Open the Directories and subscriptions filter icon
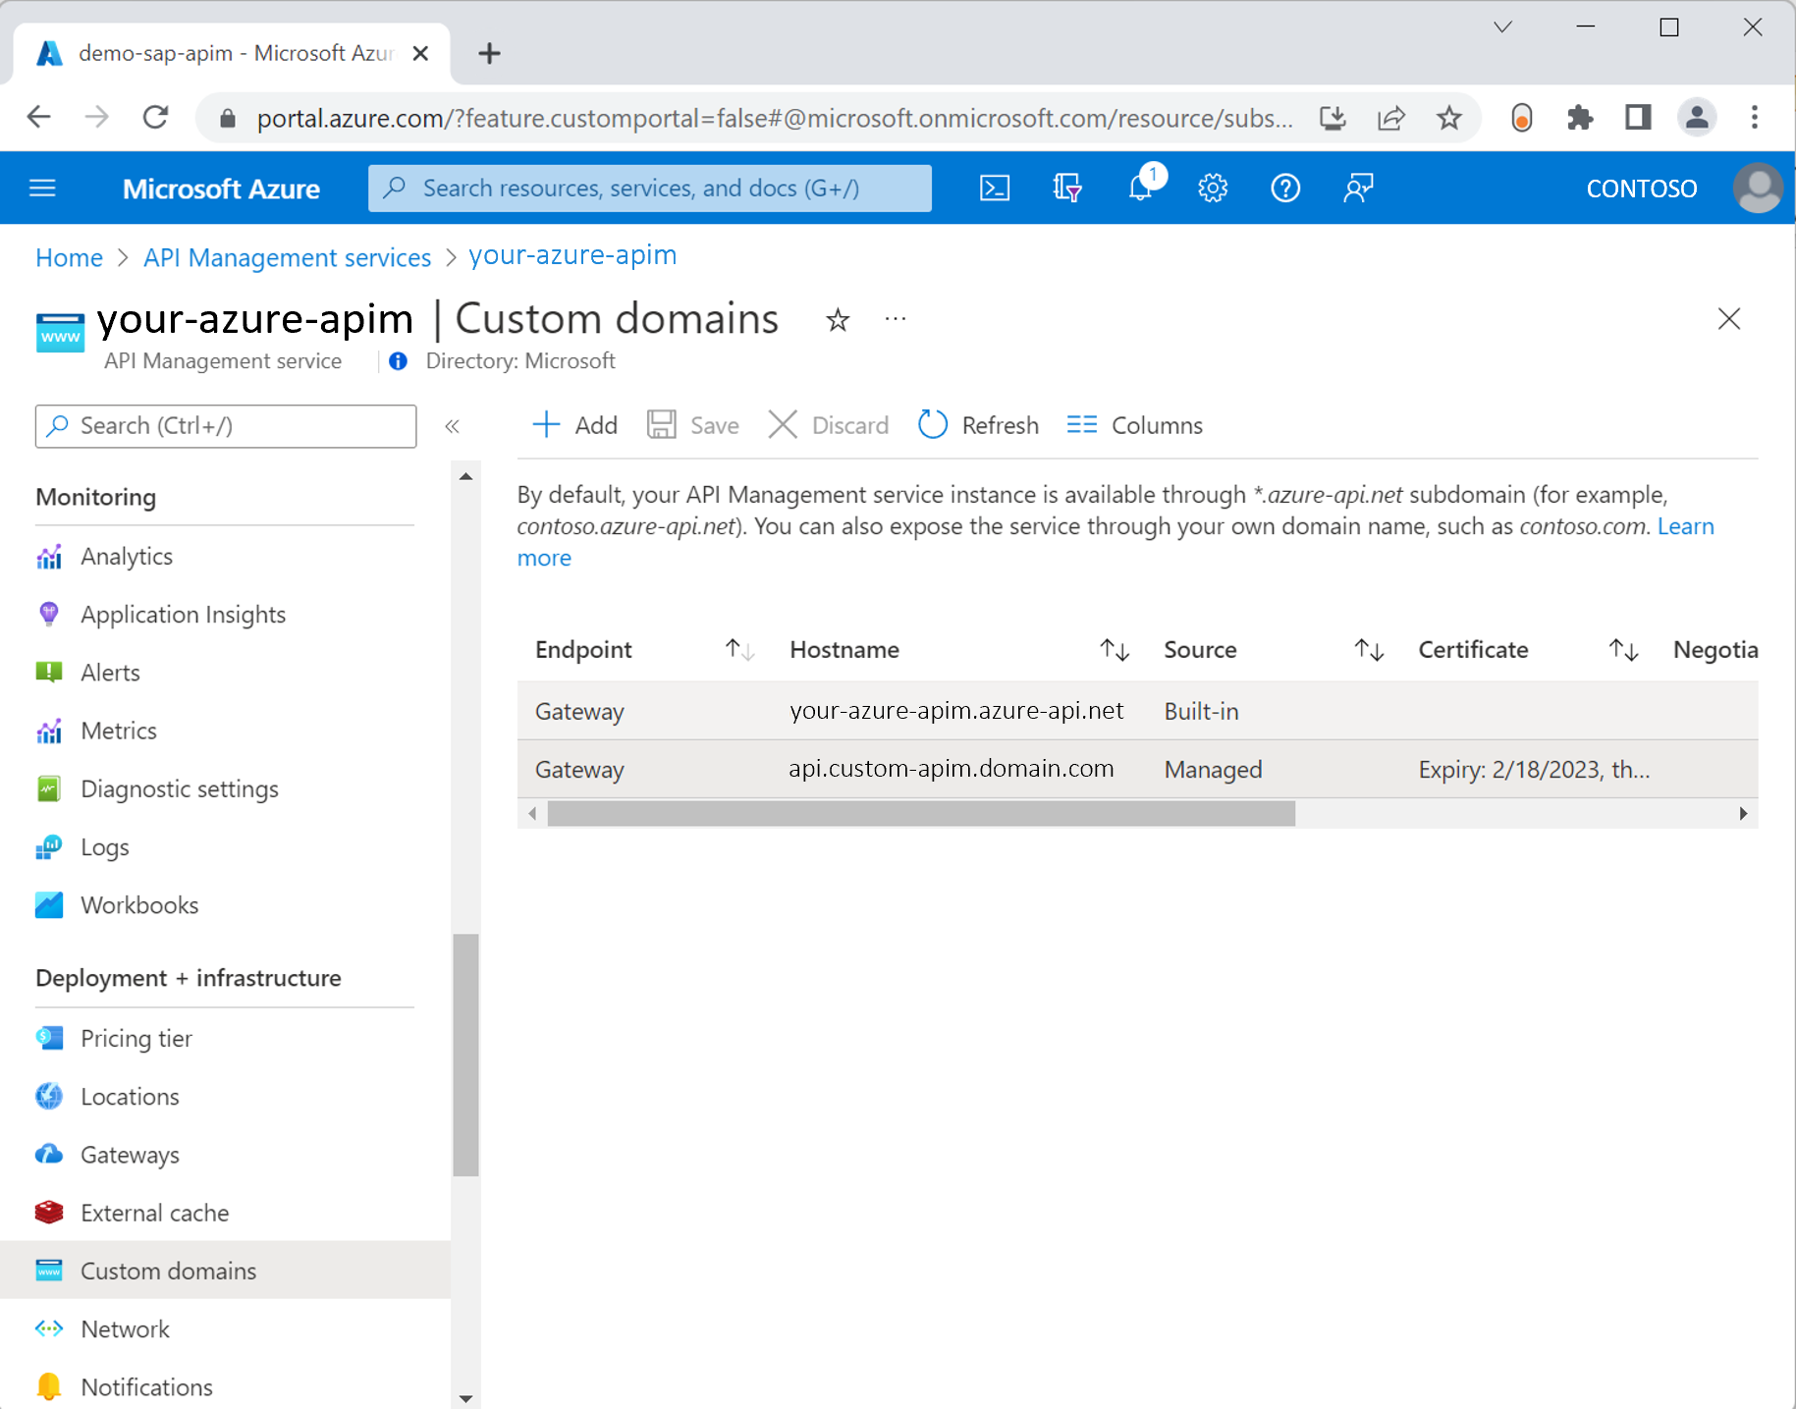Image resolution: width=1796 pixels, height=1409 pixels. coord(1067,188)
